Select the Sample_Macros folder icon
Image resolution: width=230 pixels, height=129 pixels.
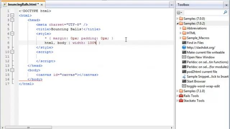[184, 38]
